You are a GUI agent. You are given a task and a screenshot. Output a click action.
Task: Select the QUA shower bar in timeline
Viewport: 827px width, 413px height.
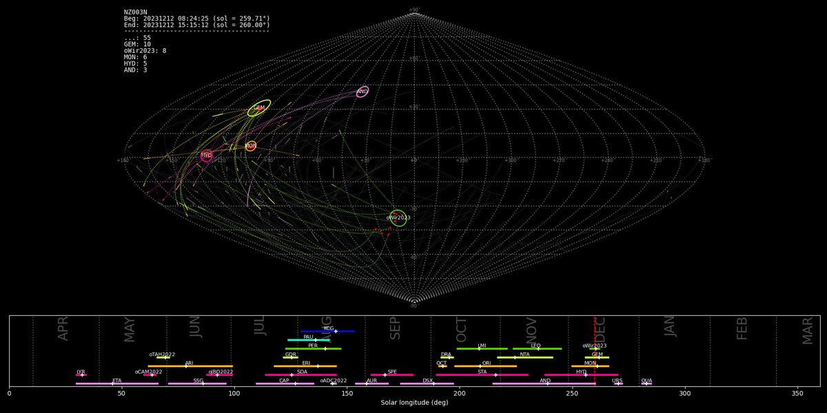click(646, 383)
